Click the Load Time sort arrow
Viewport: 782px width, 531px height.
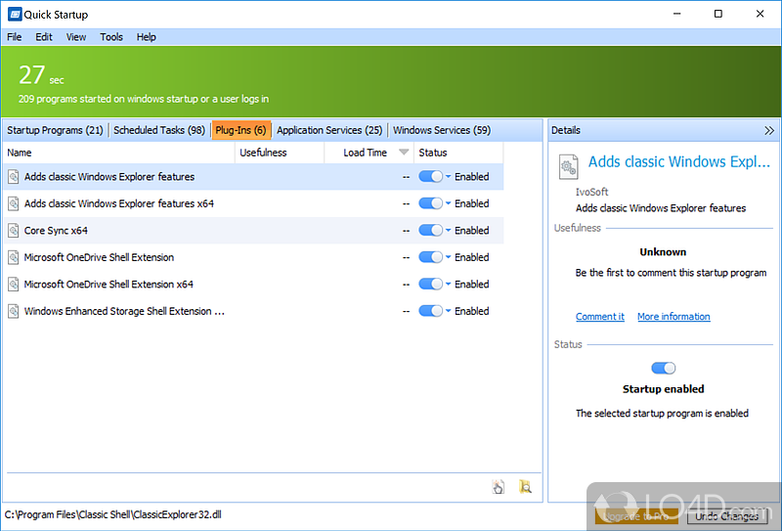404,153
